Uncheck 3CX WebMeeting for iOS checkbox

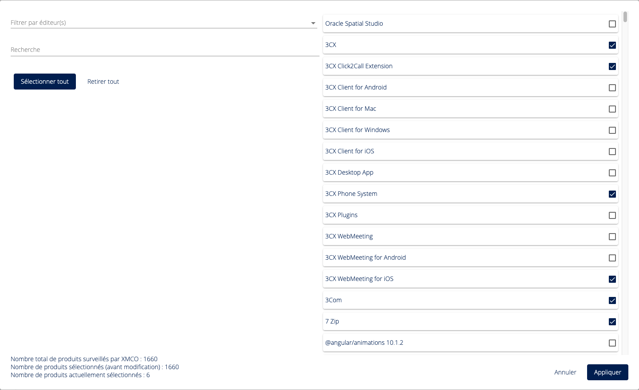(x=612, y=279)
